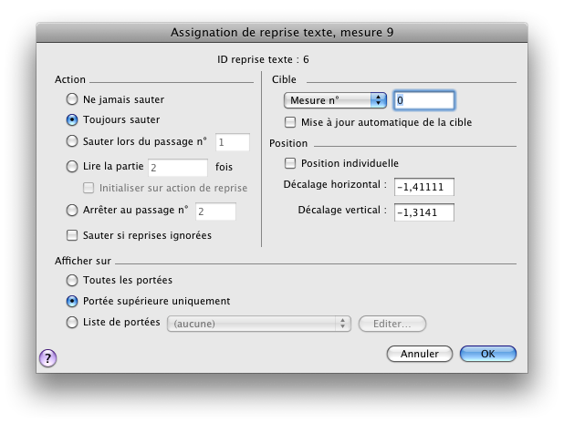Select 'Toutes les portées' radio button
The width and height of the screenshot is (564, 423).
[x=73, y=280]
